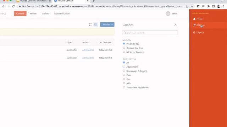
Task: Click the Not Secure warning icon
Action: 20,6
